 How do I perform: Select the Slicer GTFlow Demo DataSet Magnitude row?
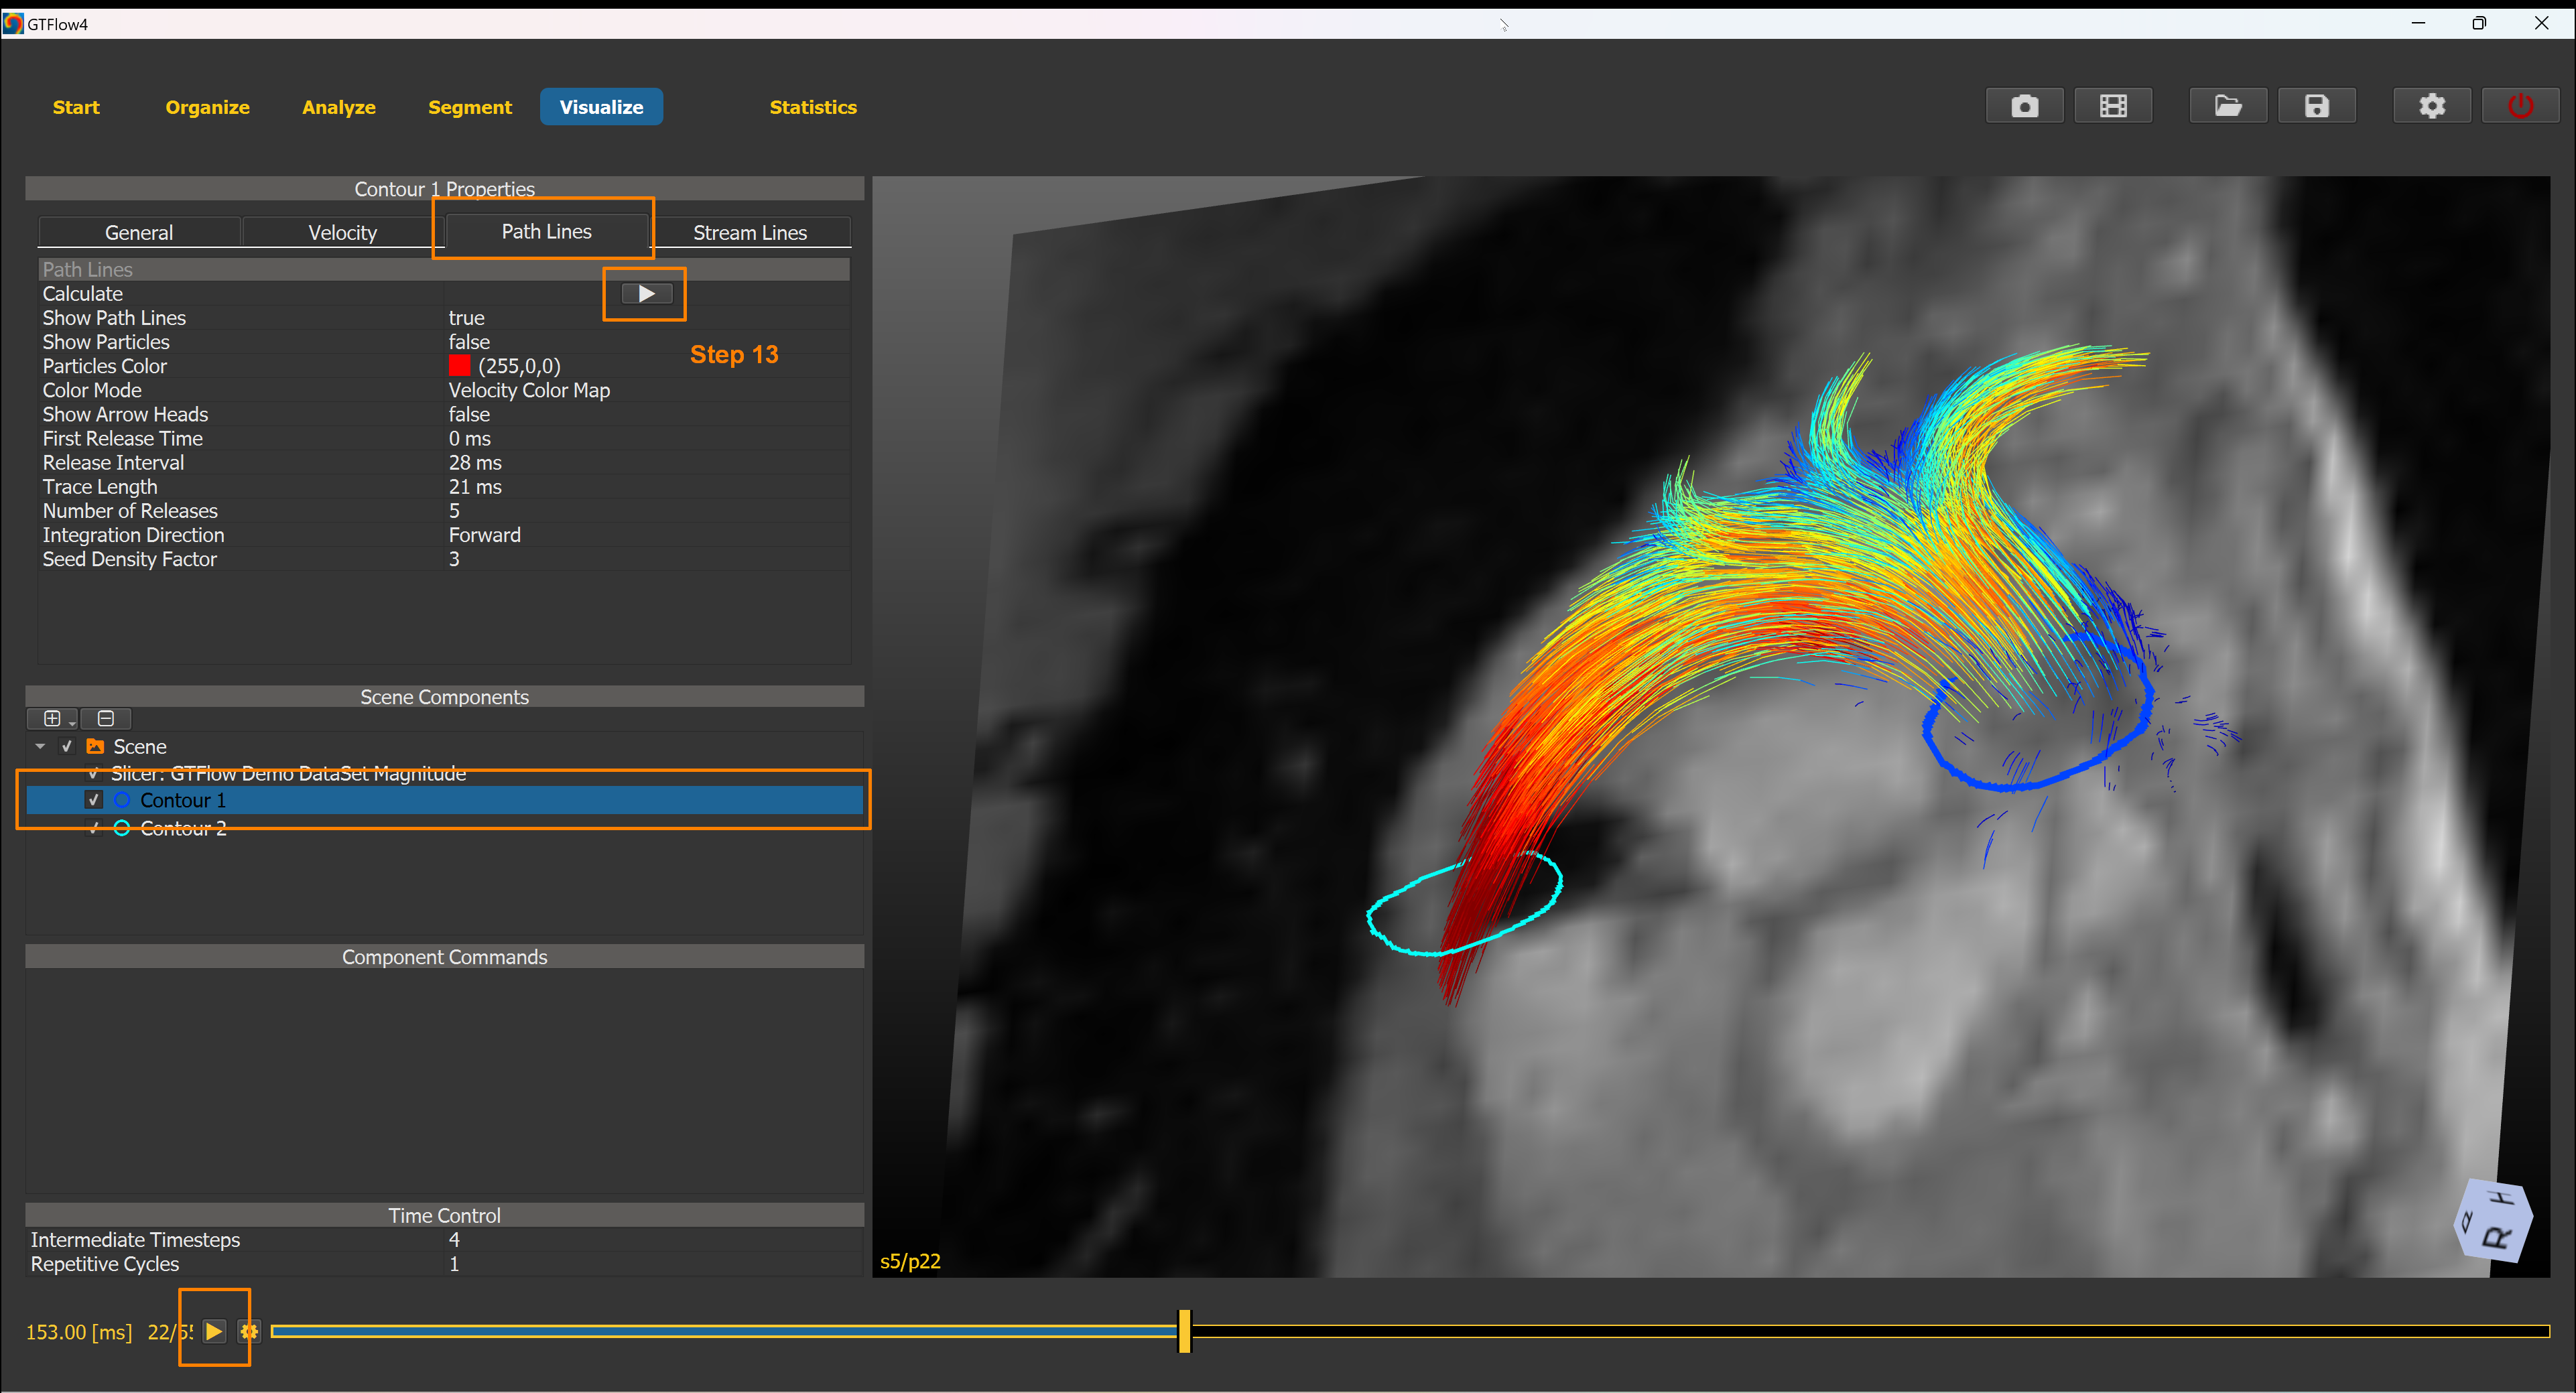point(444,773)
